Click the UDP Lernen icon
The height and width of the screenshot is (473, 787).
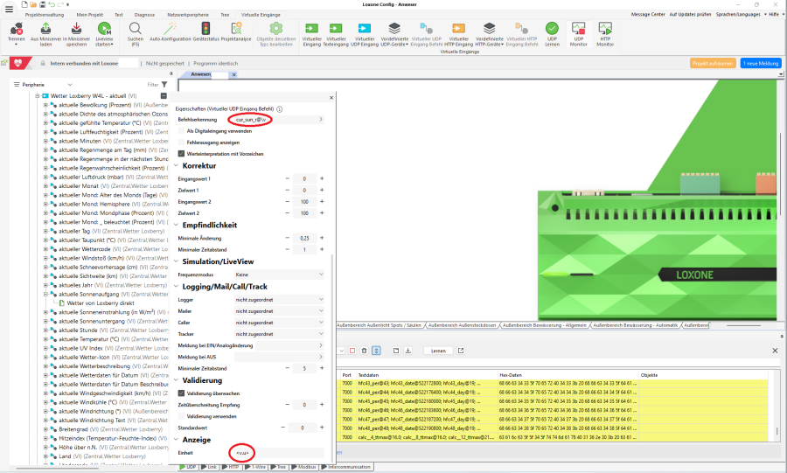coord(552,29)
